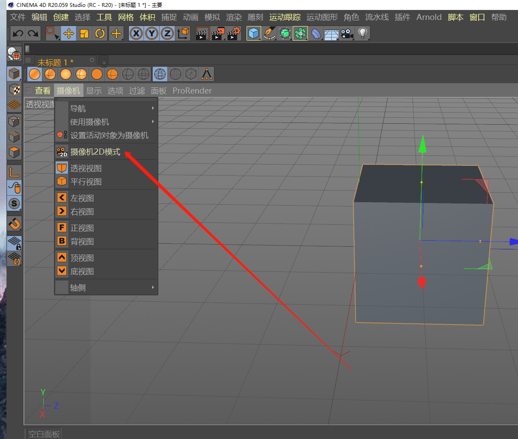Viewport: 518px width, 439px height.
Task: Choose 设置活动对象为摄像机
Action: pos(106,136)
